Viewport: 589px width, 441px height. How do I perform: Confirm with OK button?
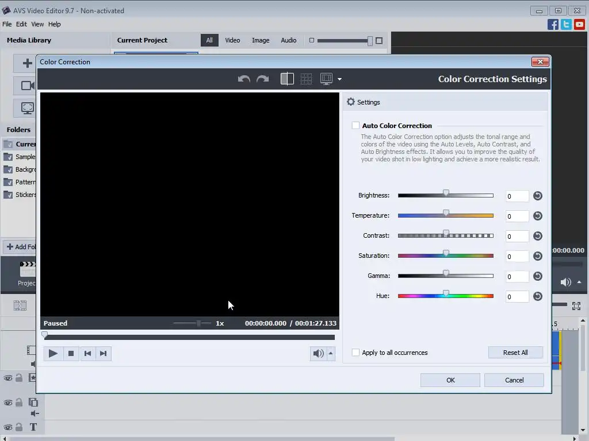pos(450,380)
